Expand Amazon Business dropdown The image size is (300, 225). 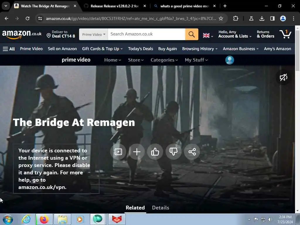coord(241,49)
